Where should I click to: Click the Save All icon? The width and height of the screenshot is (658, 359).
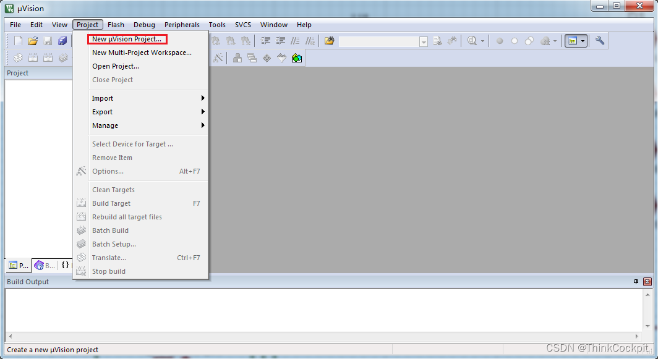click(62, 41)
